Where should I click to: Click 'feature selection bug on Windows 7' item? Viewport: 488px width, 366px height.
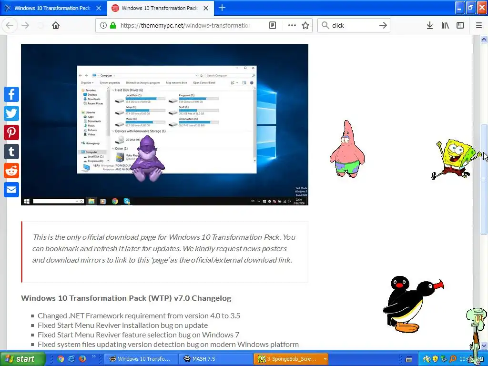[139, 335]
